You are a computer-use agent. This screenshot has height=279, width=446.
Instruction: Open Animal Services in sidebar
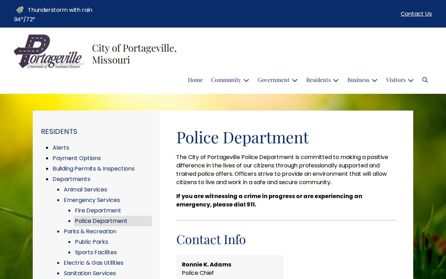pos(85,189)
